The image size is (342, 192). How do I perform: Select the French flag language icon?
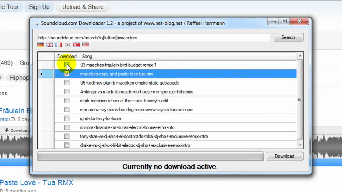59,45
